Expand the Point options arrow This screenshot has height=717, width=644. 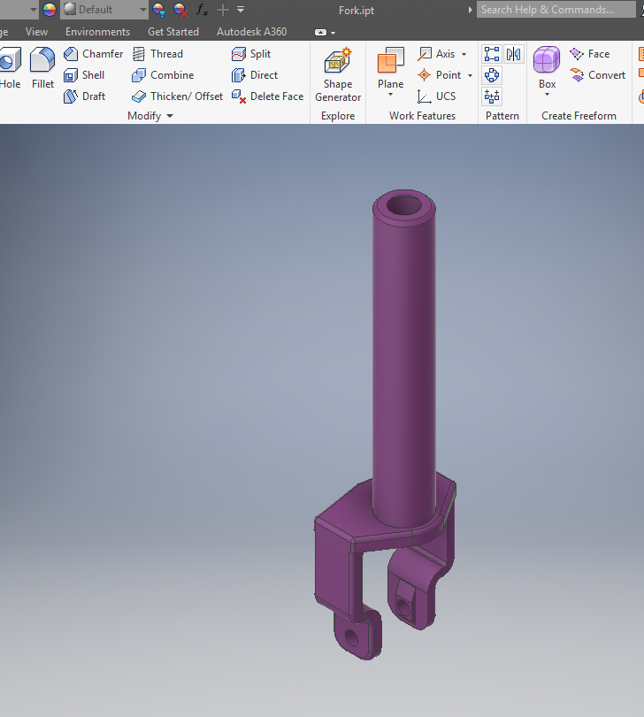(x=470, y=75)
